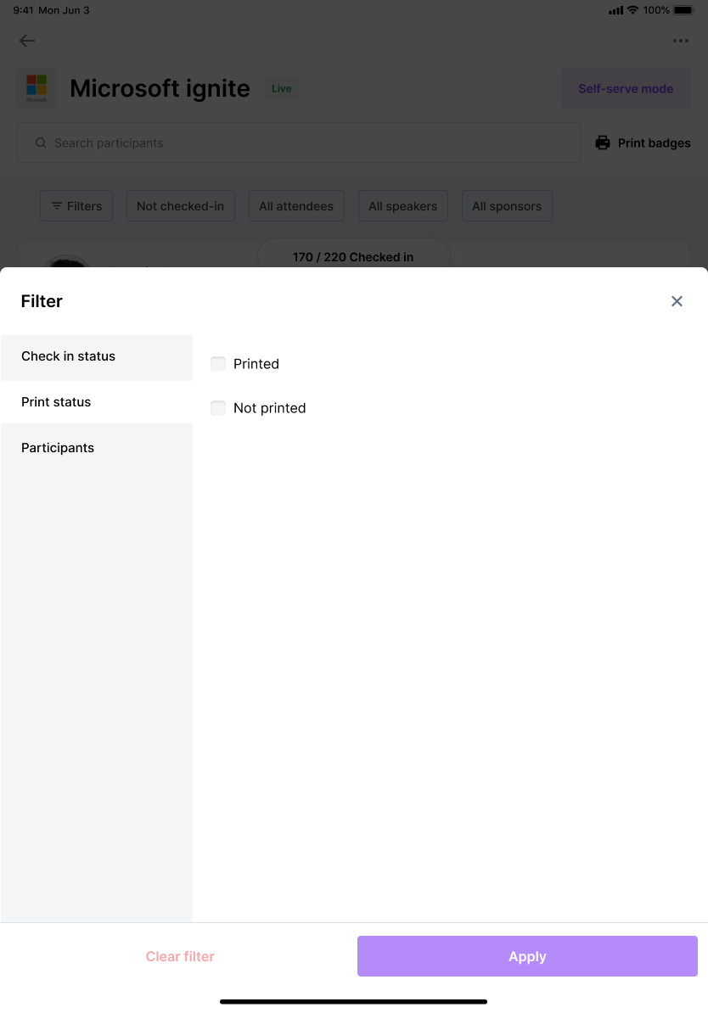This screenshot has width=708, height=1013.
Task: Tick the Printed checkbox
Action: pos(218,364)
